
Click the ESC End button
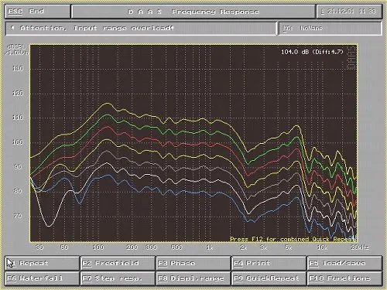pos(37,12)
